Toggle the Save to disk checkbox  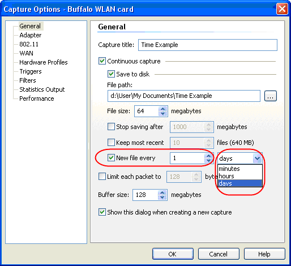111,74
